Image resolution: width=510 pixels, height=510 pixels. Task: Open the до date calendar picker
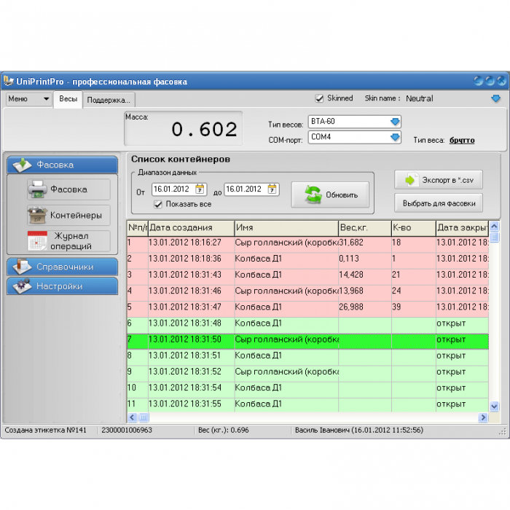pos(272,189)
